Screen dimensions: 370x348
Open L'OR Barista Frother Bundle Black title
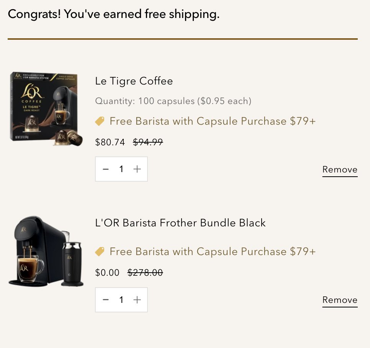coord(180,223)
